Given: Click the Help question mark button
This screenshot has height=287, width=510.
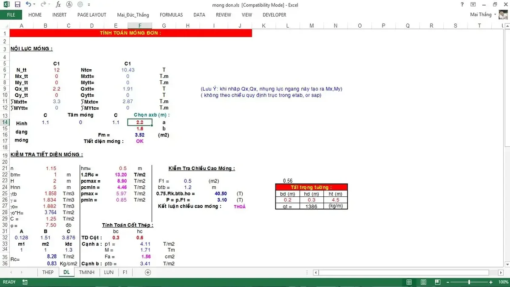Looking at the screenshot, I should [x=462, y=4].
